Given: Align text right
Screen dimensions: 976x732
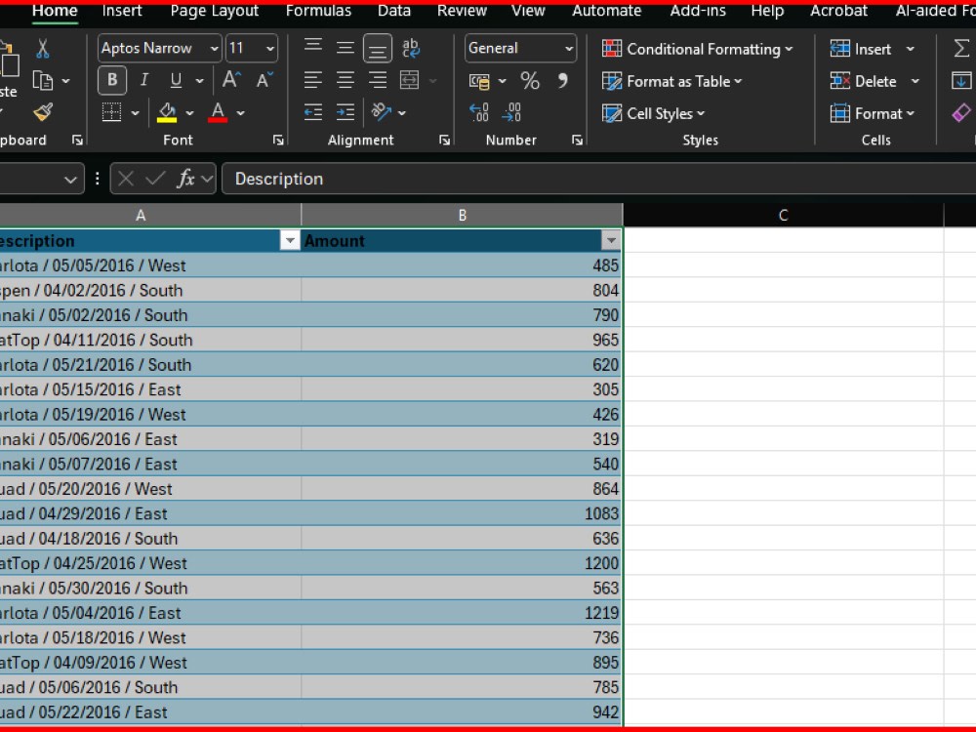Looking at the screenshot, I should 378,80.
